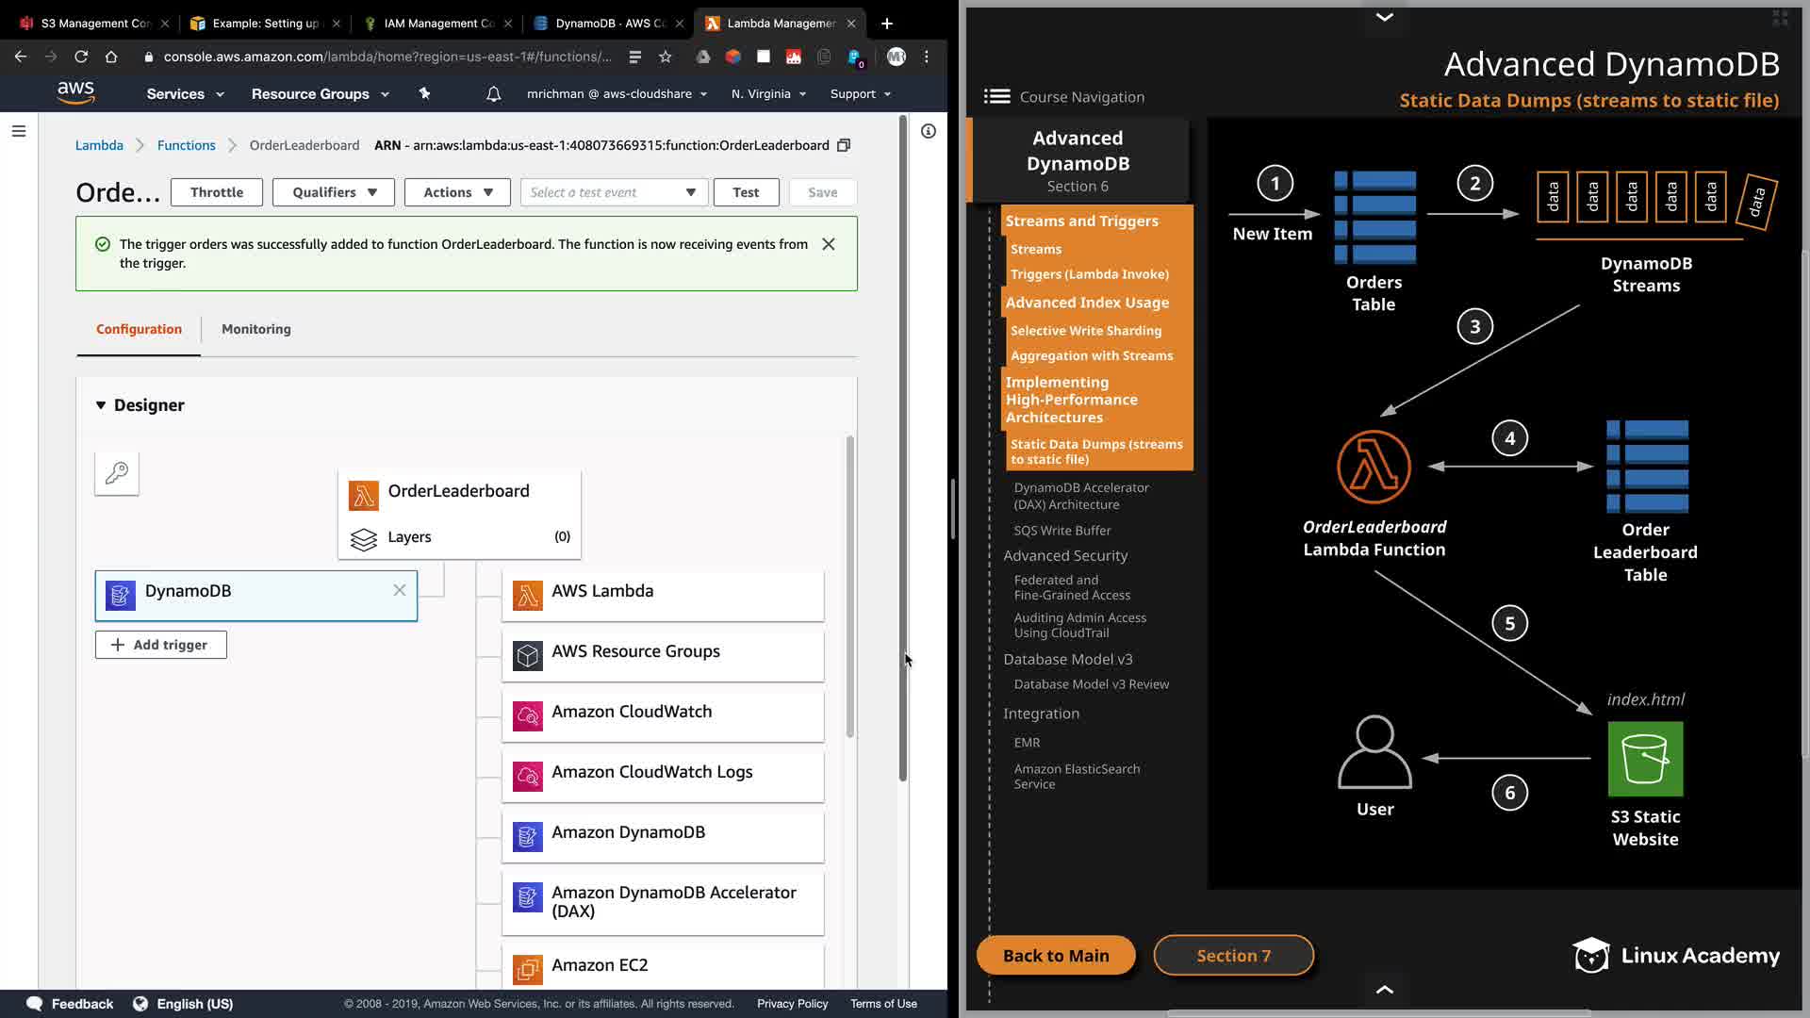Click the Add trigger button

[161, 645]
